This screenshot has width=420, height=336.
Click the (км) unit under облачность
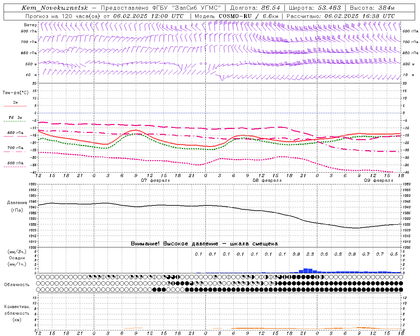tap(17, 320)
